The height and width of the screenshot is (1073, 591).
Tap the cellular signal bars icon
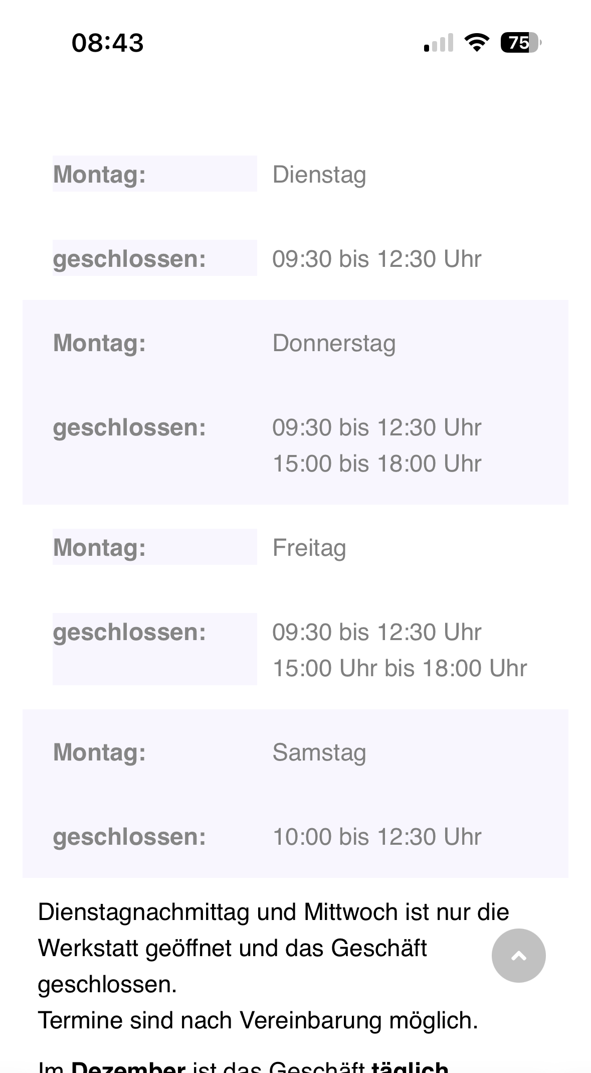(x=439, y=43)
